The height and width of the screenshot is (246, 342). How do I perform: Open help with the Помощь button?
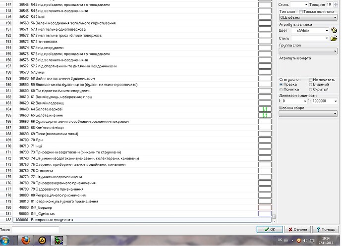coord(326,230)
